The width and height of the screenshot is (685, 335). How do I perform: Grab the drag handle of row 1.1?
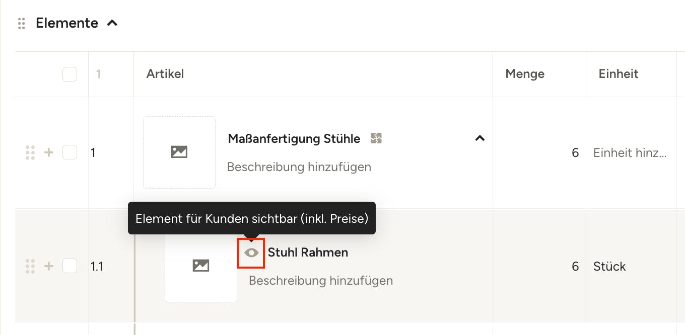[x=30, y=266]
